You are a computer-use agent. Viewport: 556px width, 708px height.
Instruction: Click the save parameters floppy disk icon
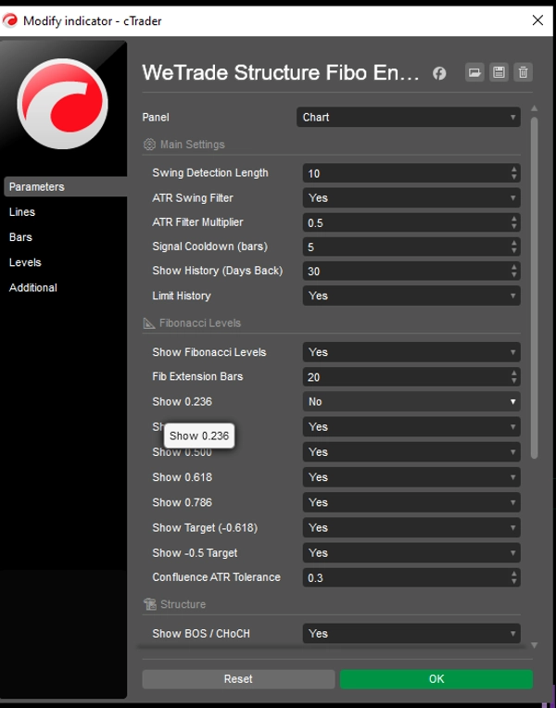coord(499,72)
